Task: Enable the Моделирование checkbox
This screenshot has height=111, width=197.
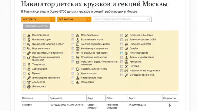Action: tap(73, 35)
